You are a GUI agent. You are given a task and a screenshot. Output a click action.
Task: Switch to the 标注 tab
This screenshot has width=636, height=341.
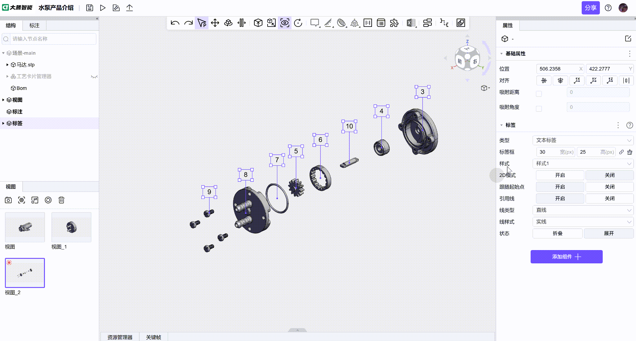click(34, 26)
